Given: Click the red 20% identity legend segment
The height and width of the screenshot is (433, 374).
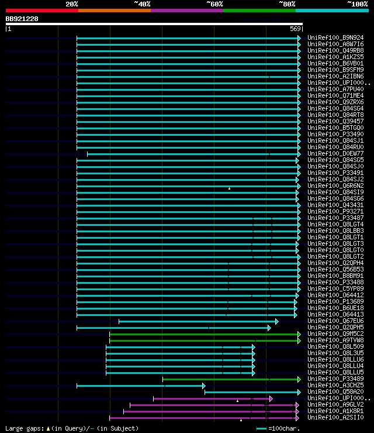Looking at the screenshot, I should (42, 11).
